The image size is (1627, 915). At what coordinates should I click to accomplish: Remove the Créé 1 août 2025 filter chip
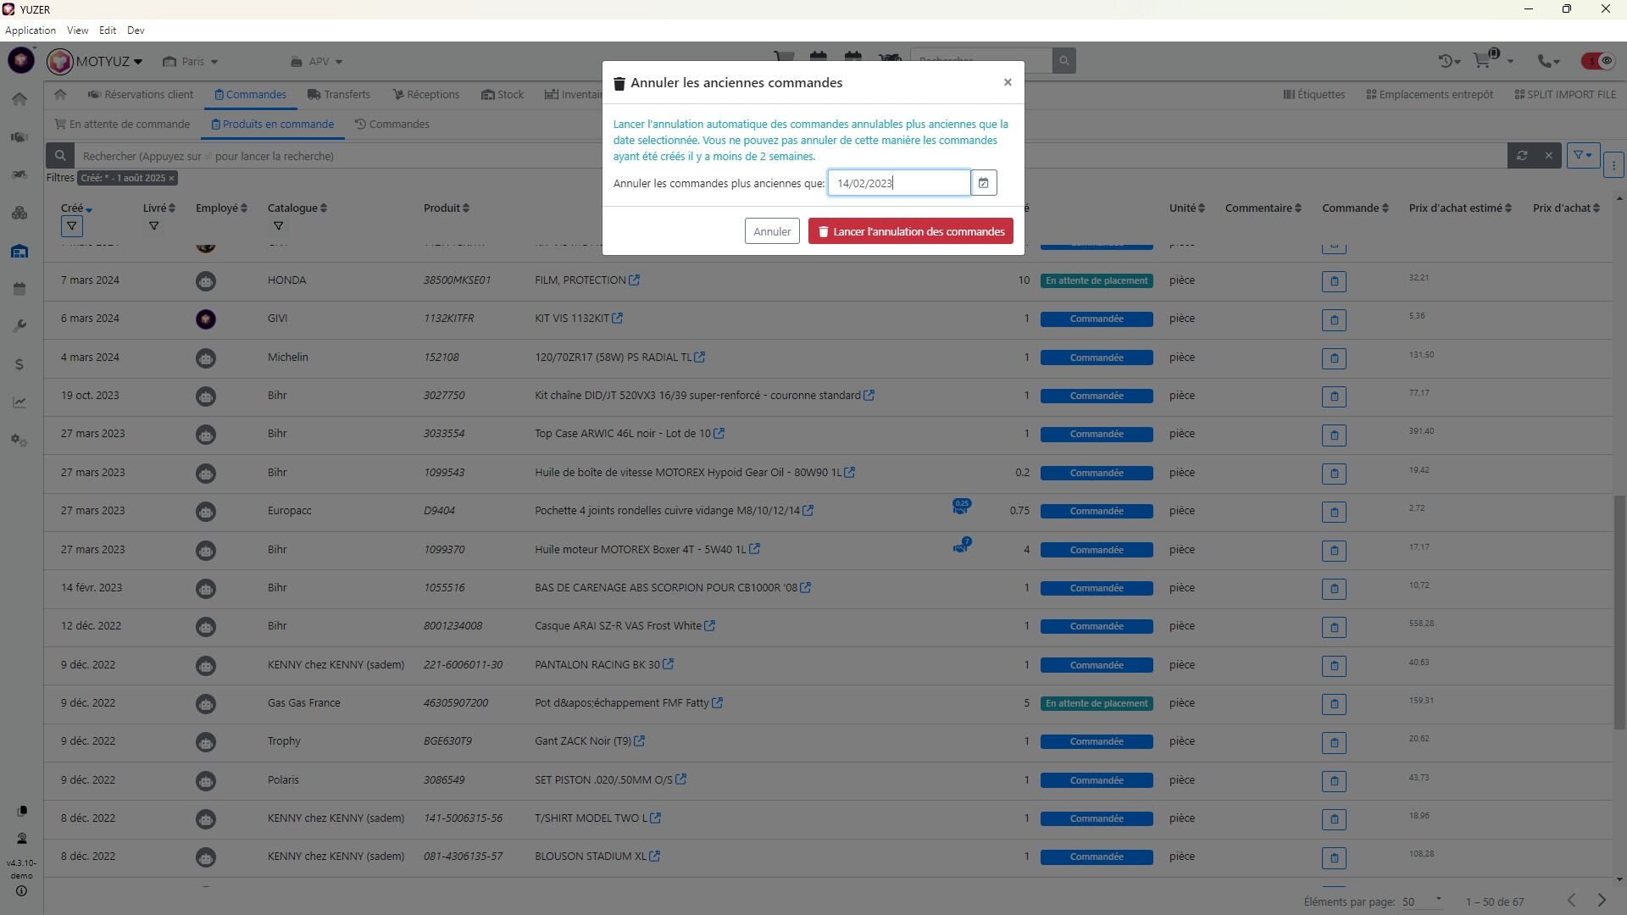pos(171,178)
